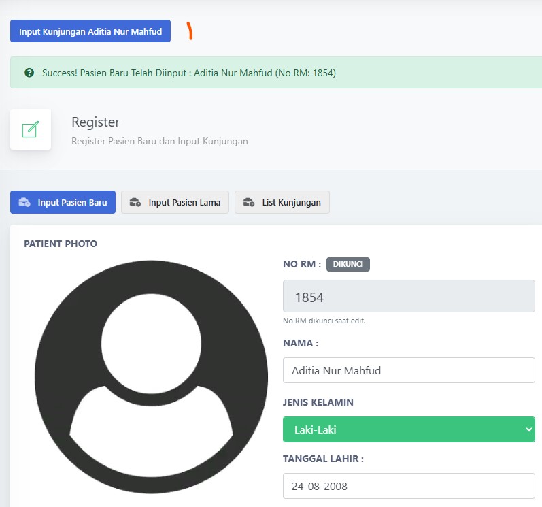Click the Success Pasien Baru alert message
The height and width of the screenshot is (507, 542).
pos(189,72)
